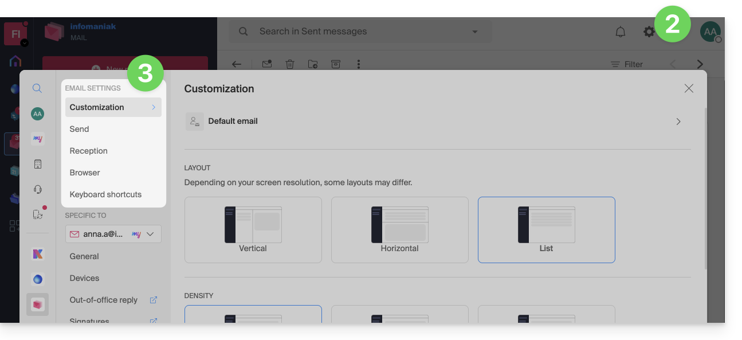The width and height of the screenshot is (742, 340).
Task: Open the notifications bell
Action: coord(620,32)
